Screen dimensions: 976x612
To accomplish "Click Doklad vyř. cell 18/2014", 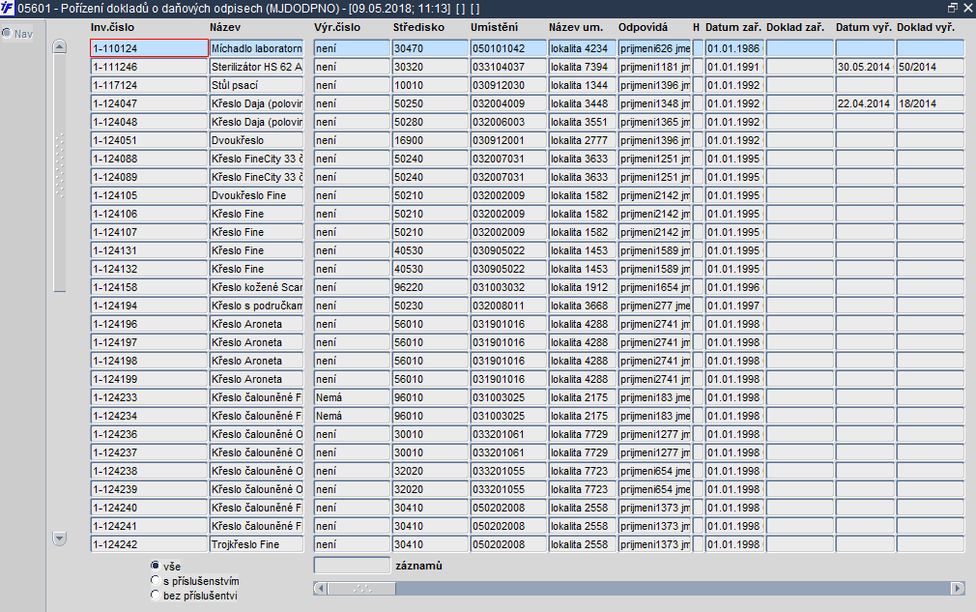I will (x=931, y=103).
